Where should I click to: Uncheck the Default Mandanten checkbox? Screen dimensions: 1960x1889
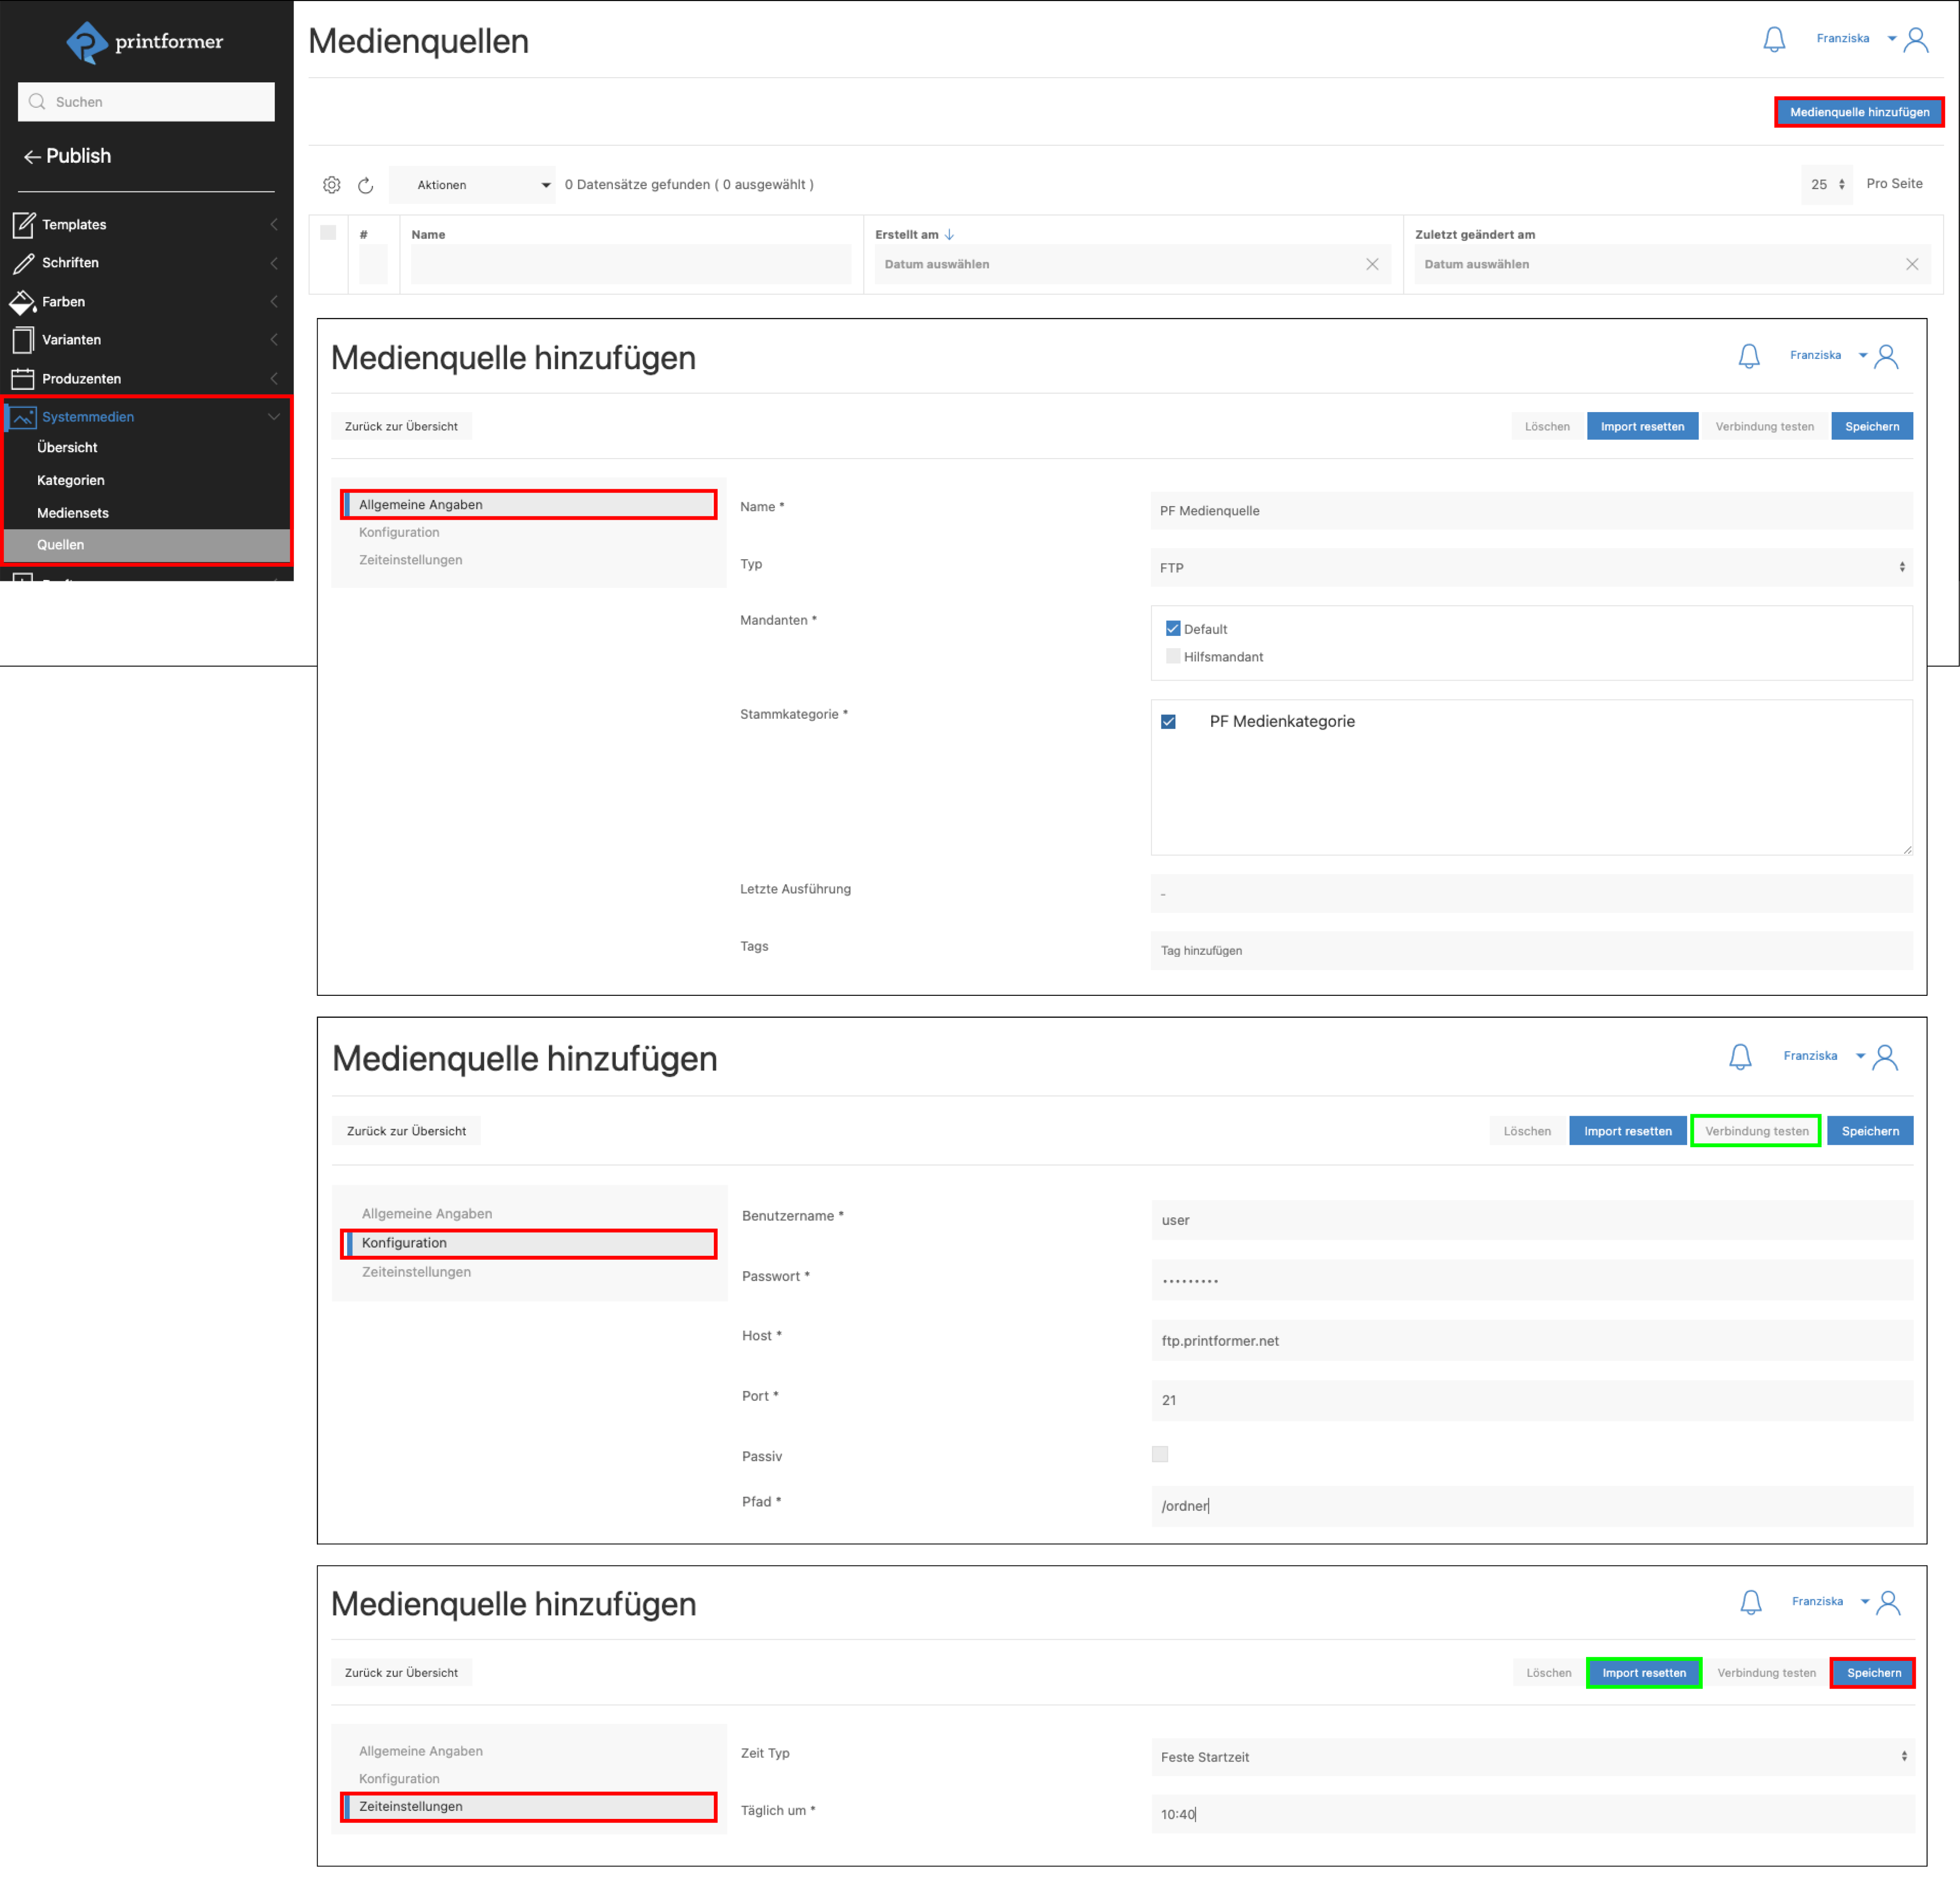tap(1173, 629)
